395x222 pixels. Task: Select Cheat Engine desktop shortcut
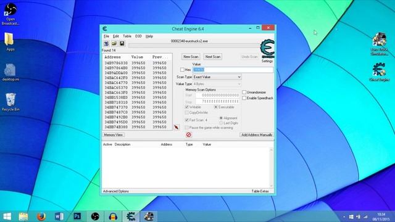(x=379, y=72)
